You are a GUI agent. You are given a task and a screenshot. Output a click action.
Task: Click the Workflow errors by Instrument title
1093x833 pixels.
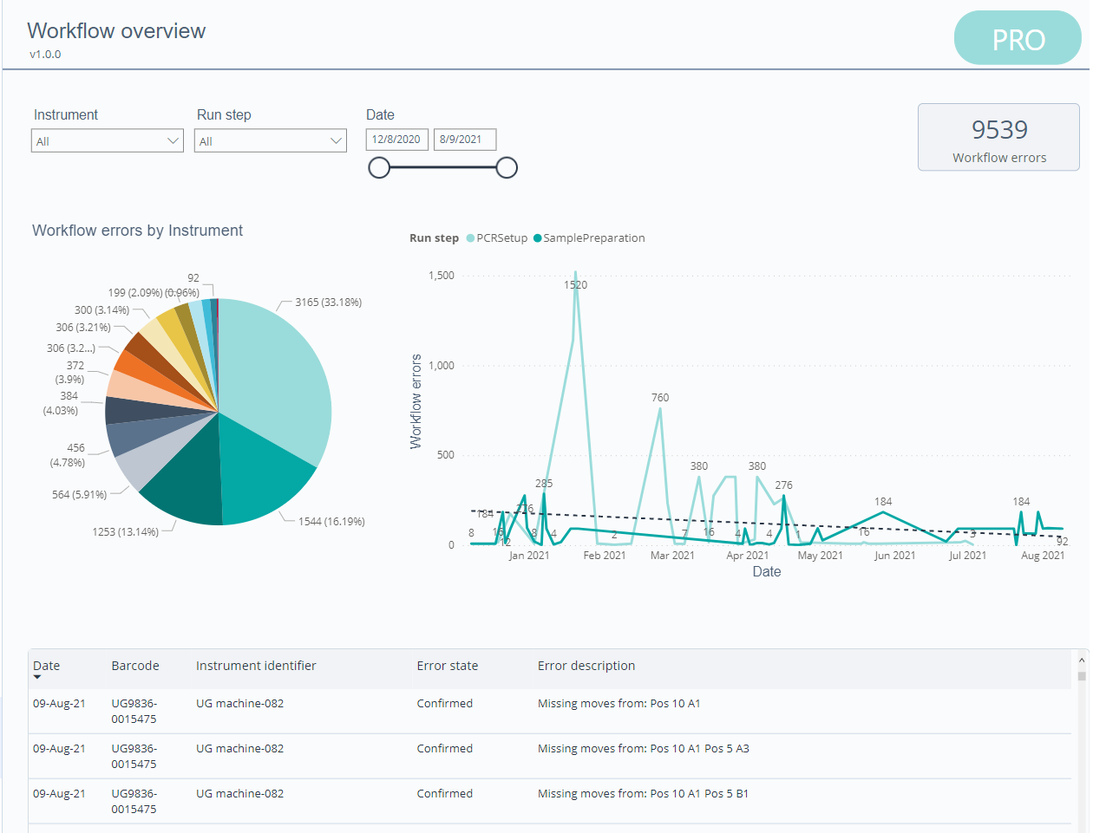137,231
